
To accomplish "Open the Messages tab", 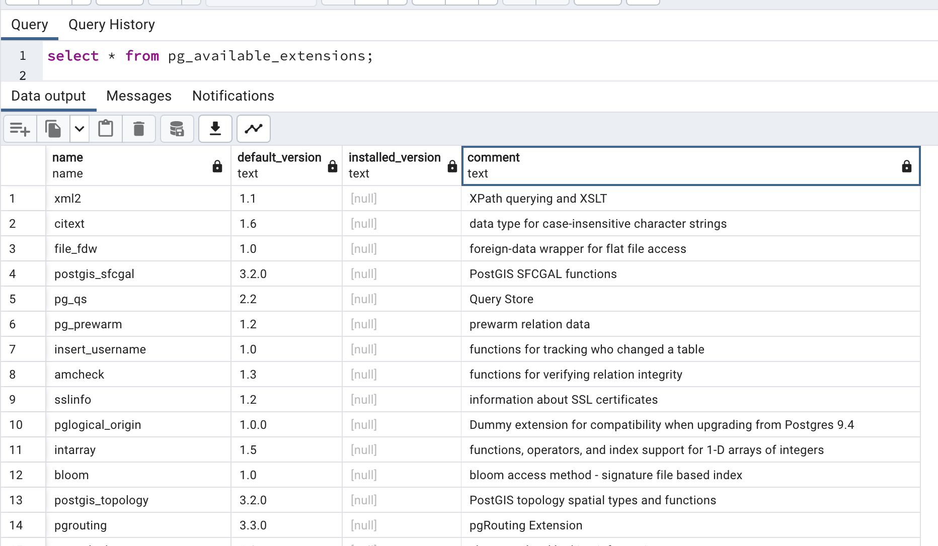I will tap(139, 96).
